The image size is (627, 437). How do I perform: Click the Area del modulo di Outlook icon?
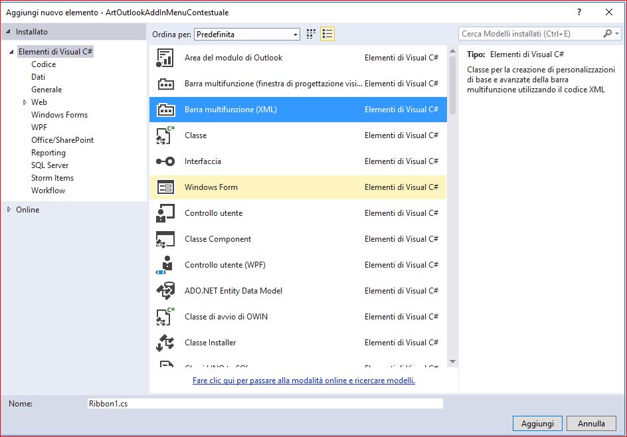coord(165,58)
